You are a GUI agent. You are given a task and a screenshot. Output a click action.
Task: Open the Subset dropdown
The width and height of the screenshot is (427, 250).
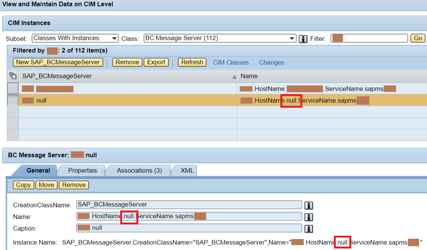click(75, 38)
